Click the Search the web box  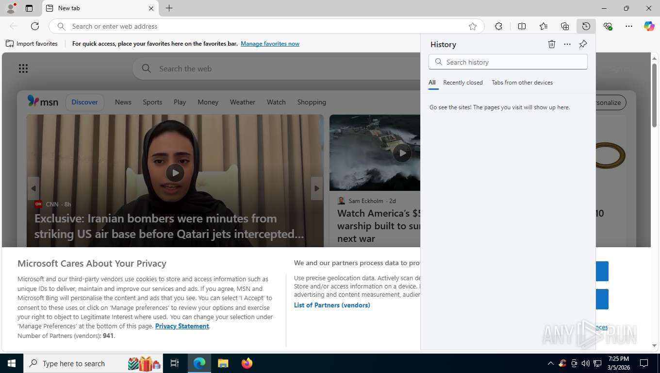[277, 68]
